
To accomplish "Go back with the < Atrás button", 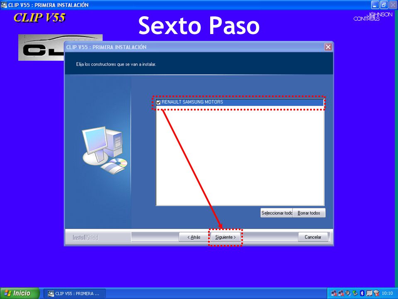I will (x=194, y=237).
